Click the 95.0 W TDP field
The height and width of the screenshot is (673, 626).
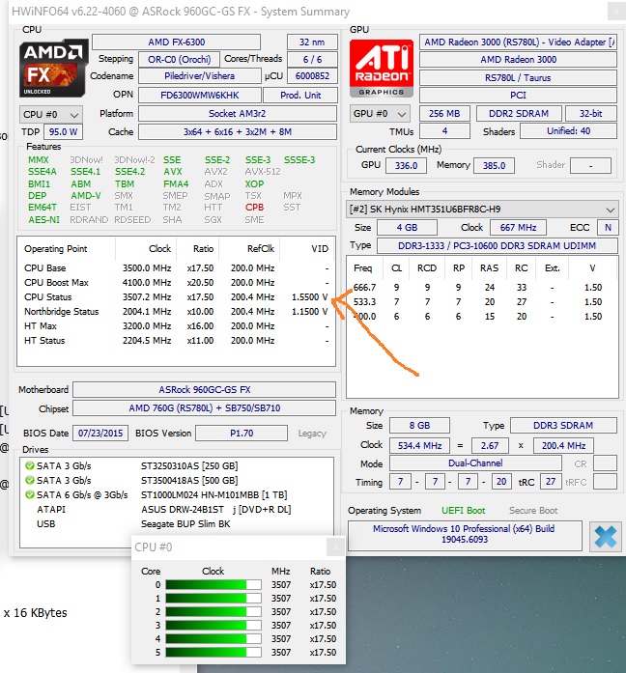(x=63, y=131)
